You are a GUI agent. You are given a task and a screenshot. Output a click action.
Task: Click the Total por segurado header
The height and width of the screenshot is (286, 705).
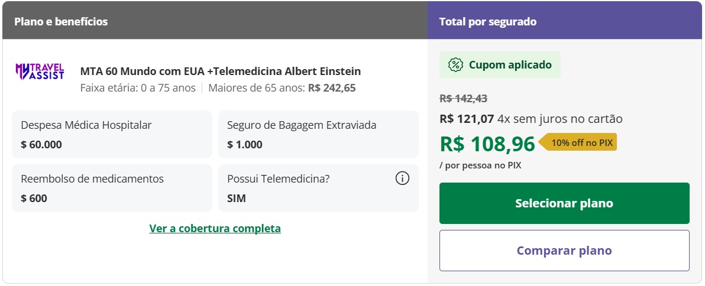tap(488, 22)
